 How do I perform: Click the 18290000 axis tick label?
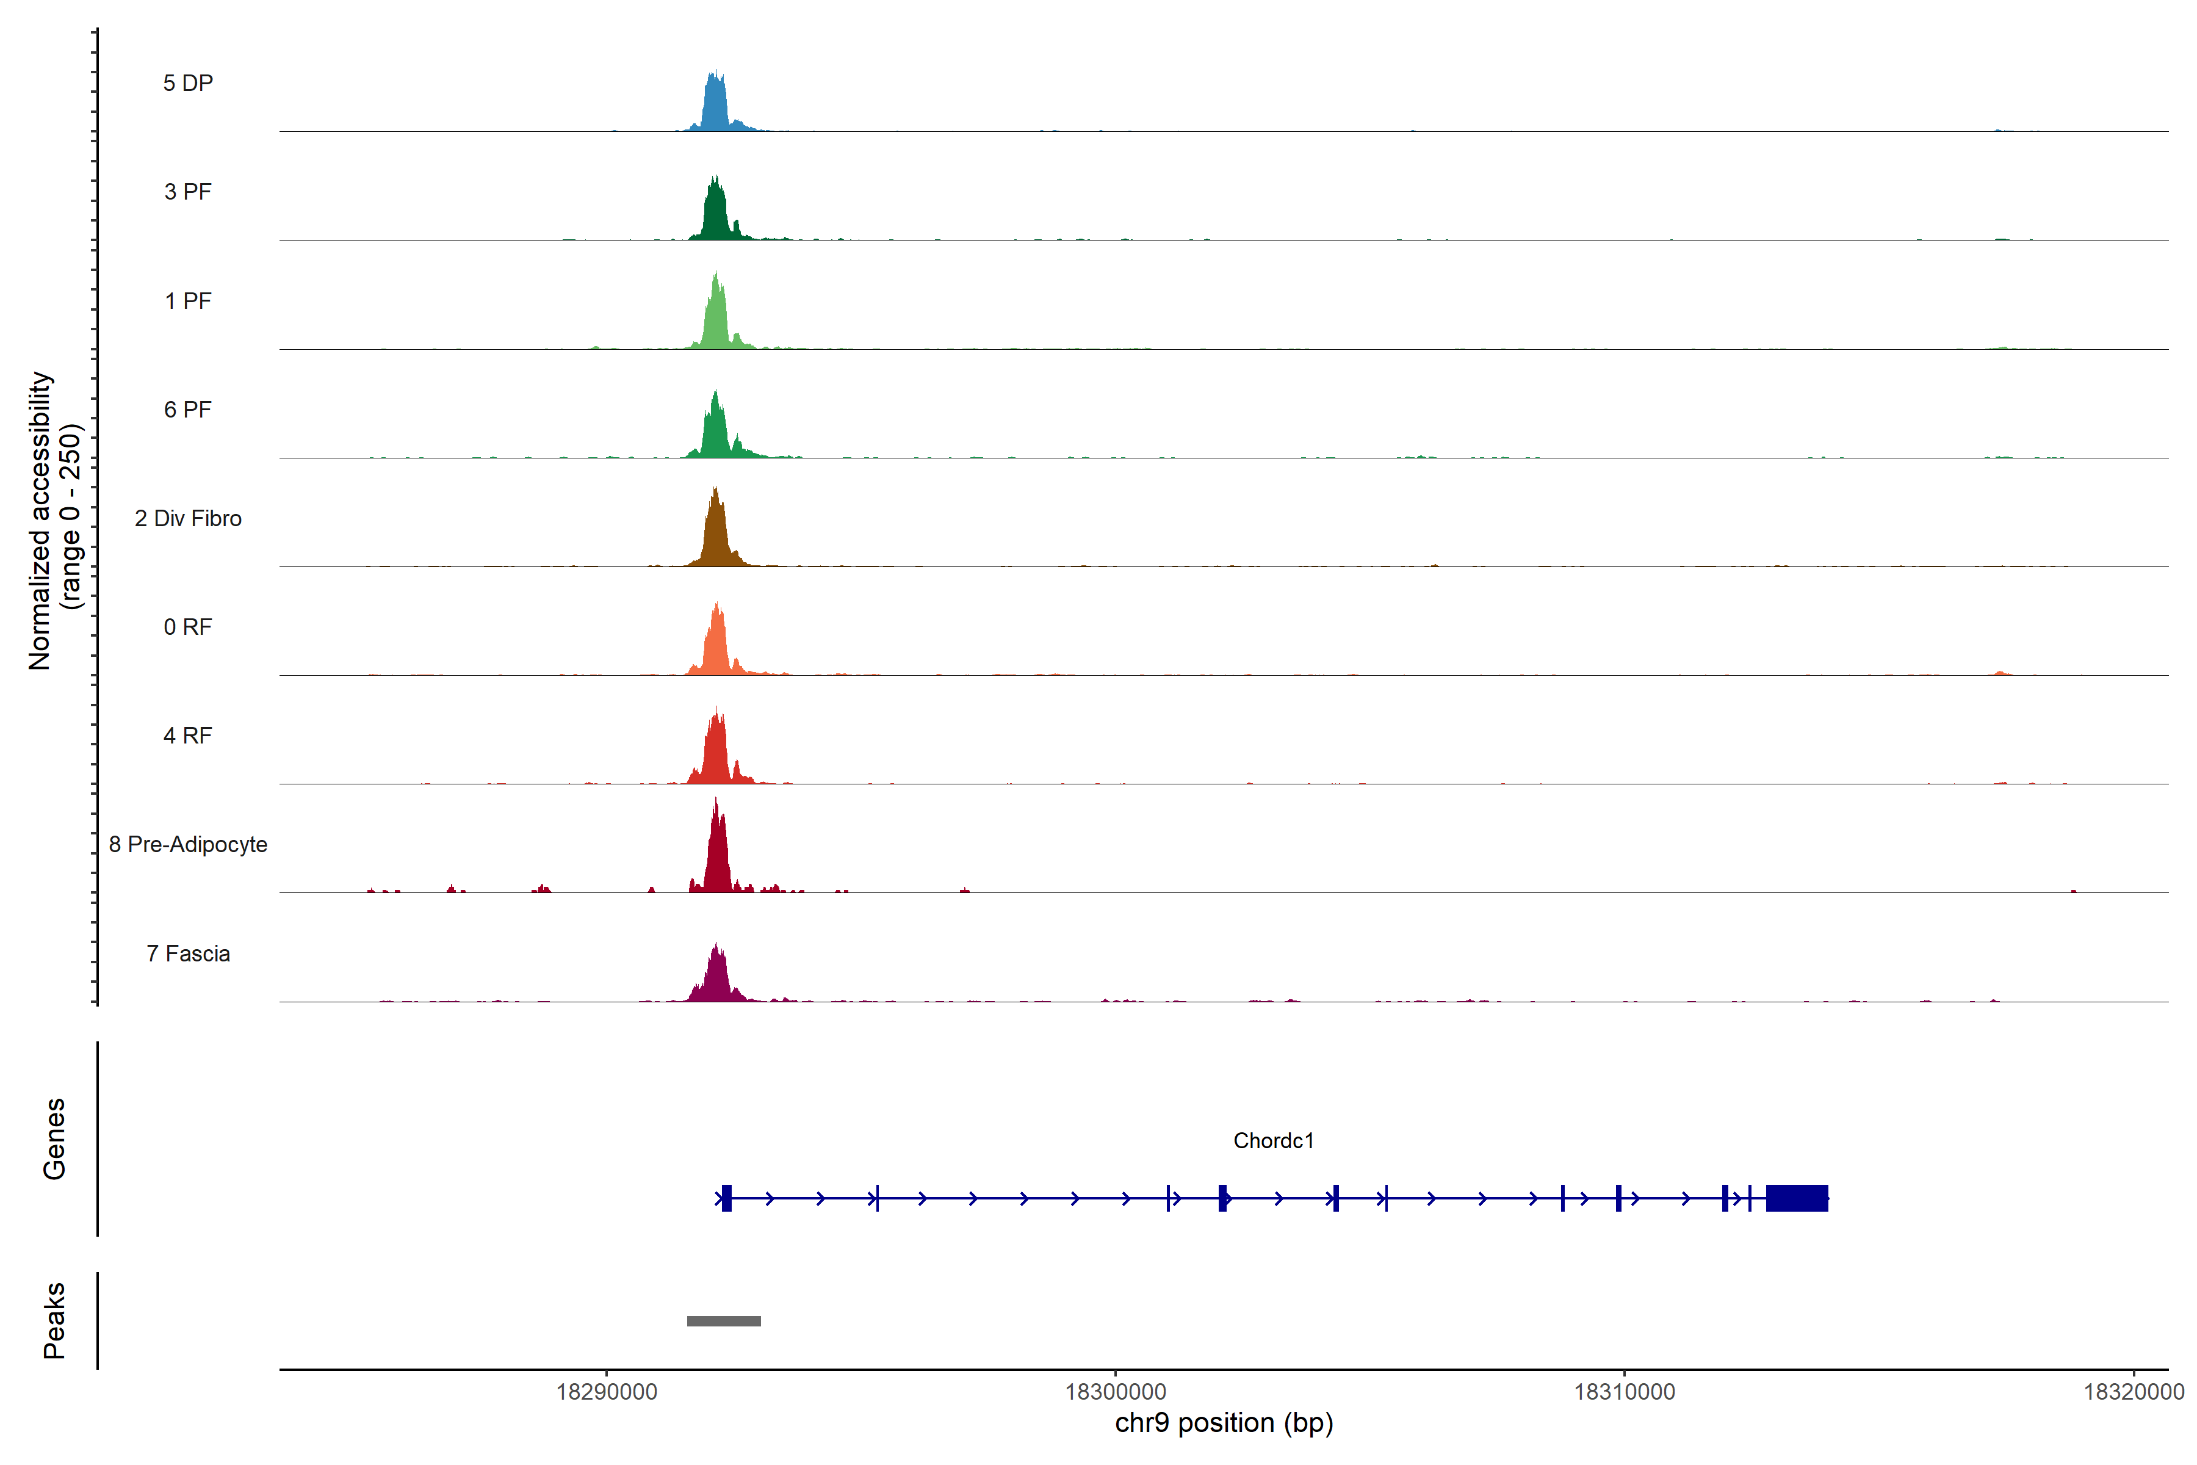tap(606, 1392)
